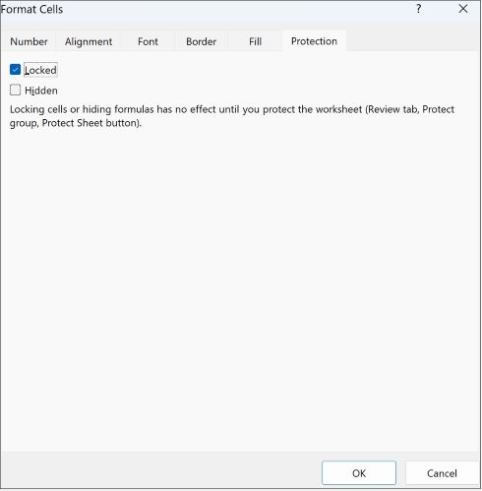
Task: Click the Locked label text
Action: coord(40,70)
